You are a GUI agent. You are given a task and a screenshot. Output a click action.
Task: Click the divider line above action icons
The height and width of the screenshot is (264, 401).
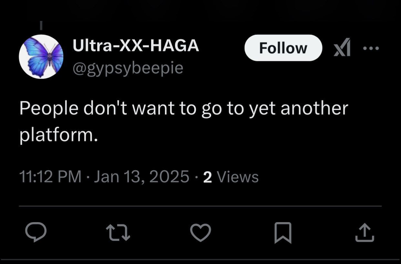200,206
